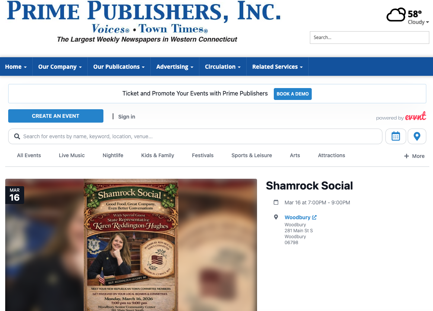Click the BOOK A DEMO button
Viewport: 433px width, 311px height.
[x=293, y=94]
